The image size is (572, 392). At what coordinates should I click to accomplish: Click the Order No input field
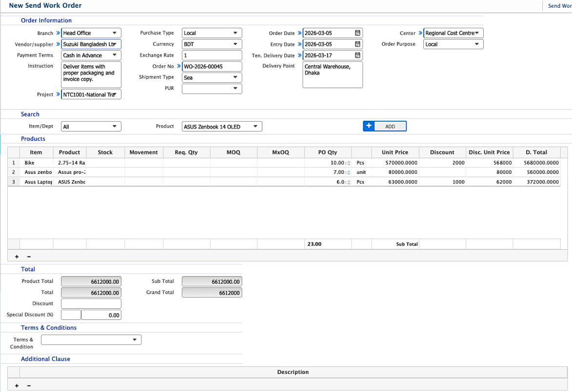point(212,67)
